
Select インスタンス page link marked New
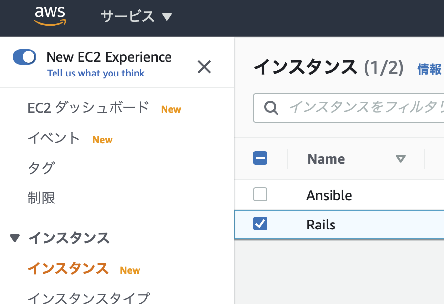tap(68, 268)
